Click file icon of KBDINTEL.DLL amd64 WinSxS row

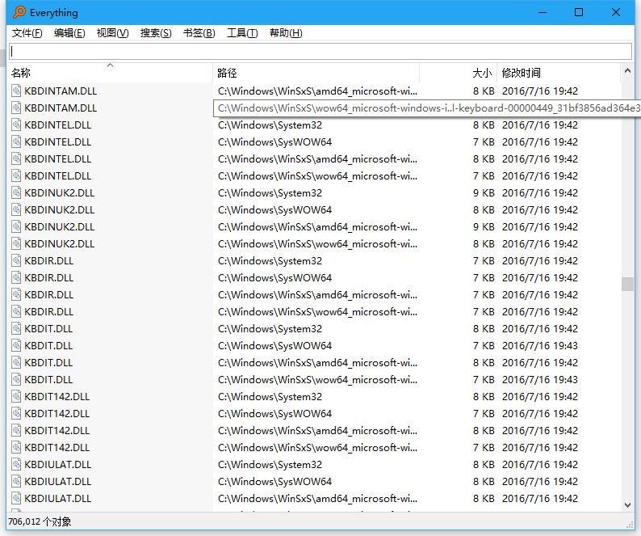[x=16, y=159]
